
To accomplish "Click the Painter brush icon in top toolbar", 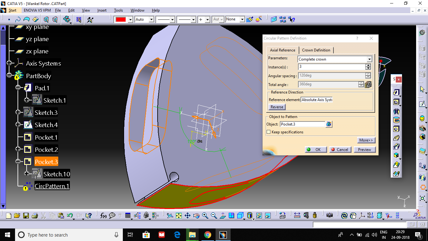I will pos(249,19).
